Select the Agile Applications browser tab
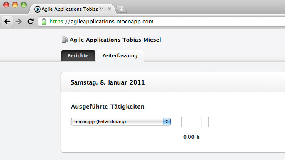 72,9
